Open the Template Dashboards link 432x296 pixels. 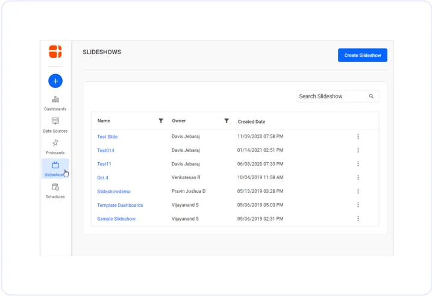[x=120, y=205]
